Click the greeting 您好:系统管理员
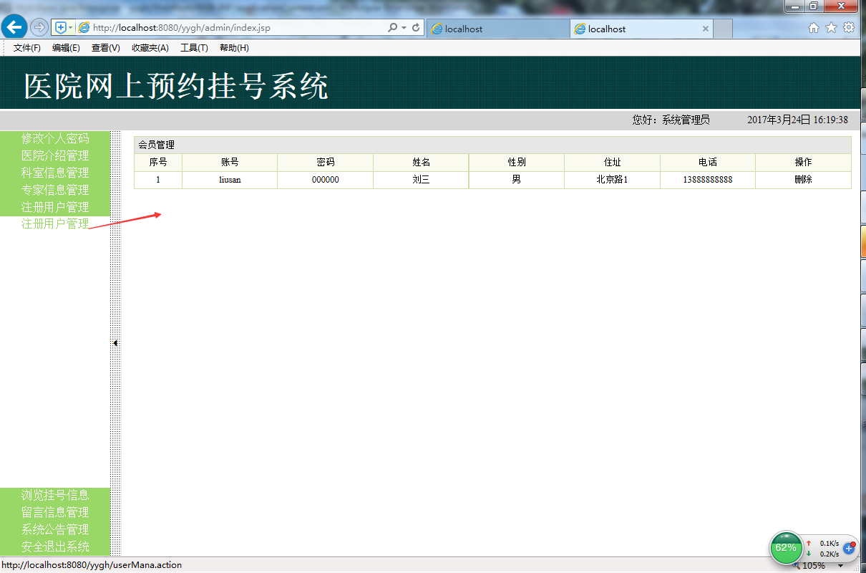This screenshot has width=866, height=573. coord(671,120)
